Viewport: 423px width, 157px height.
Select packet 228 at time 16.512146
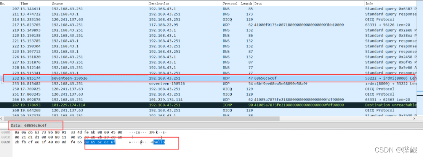(x=208, y=68)
